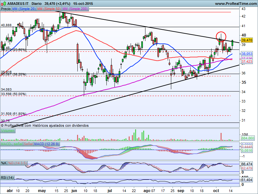Click the green candlestick icon beside AMADEUS IT

pos(4,3)
